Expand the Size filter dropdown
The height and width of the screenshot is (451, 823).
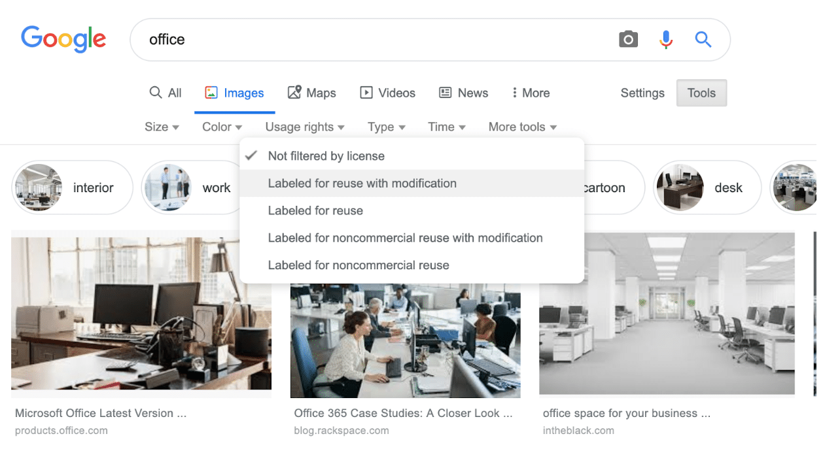[x=162, y=127]
